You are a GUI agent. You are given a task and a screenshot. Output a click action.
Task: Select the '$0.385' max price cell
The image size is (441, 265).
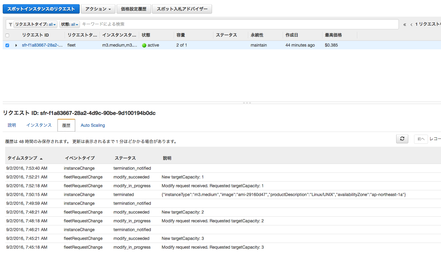tap(331, 45)
